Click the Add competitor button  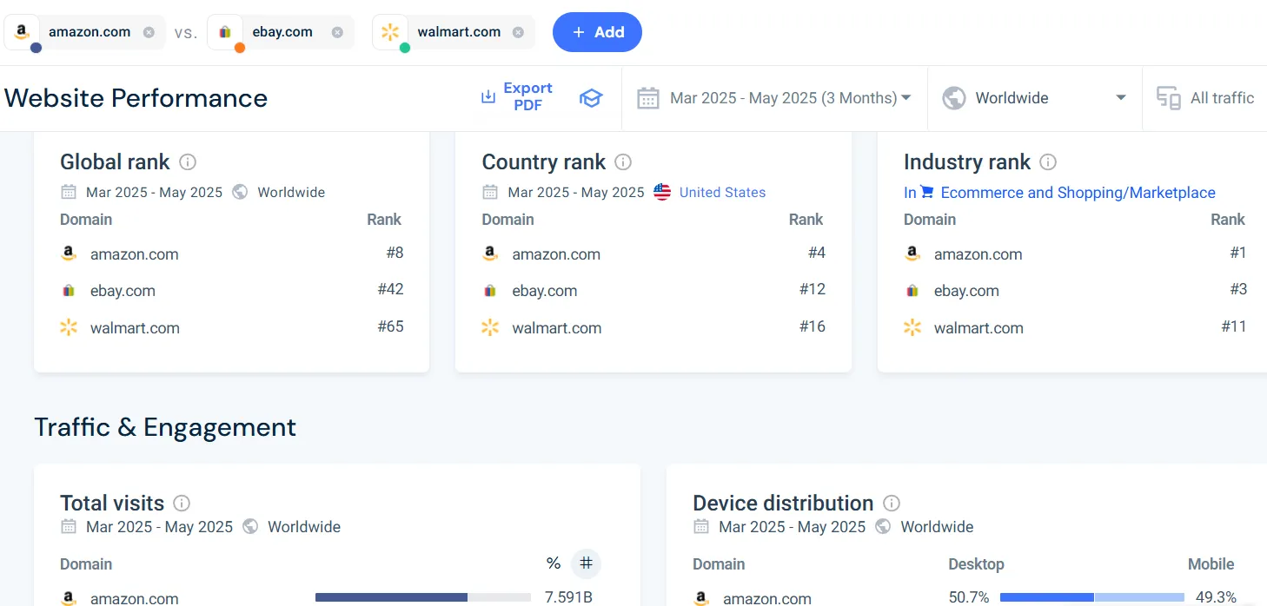coord(597,32)
